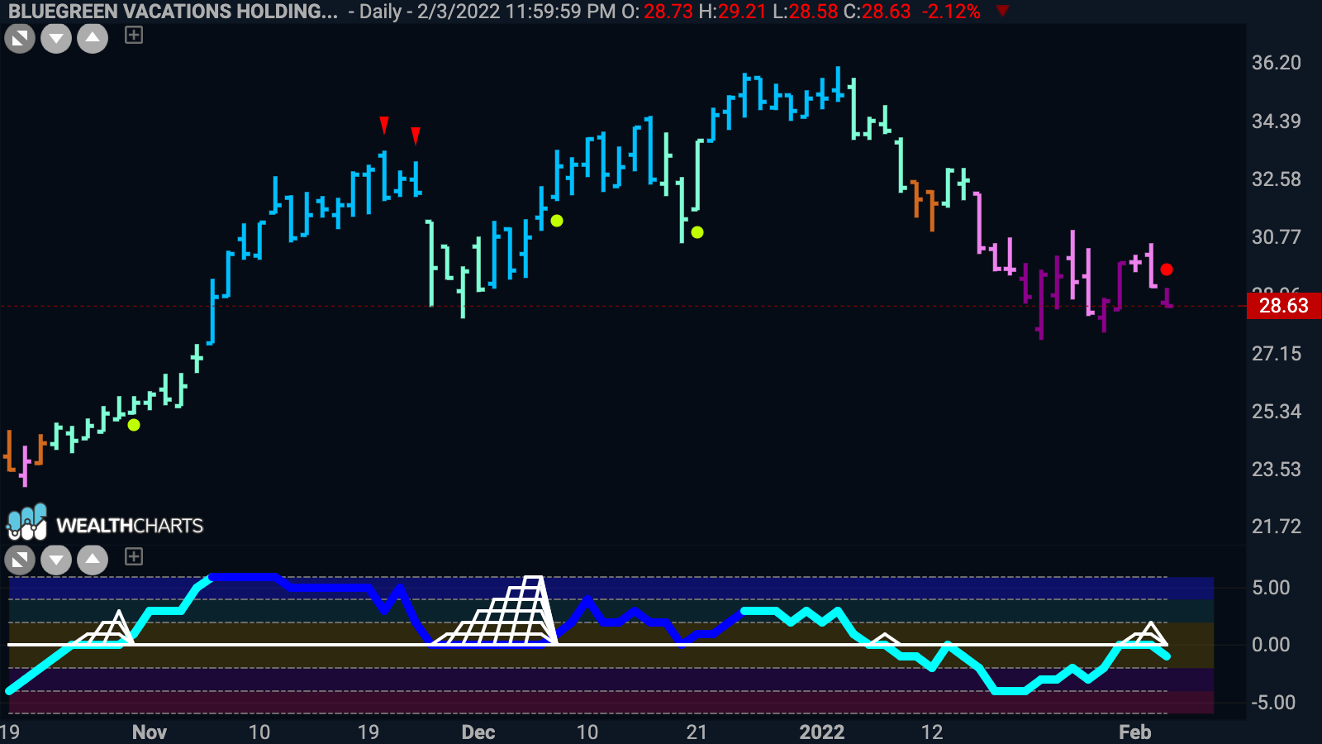This screenshot has width=1322, height=744.
Task: Click the '5.00' oscillator axis label
Action: (1271, 588)
